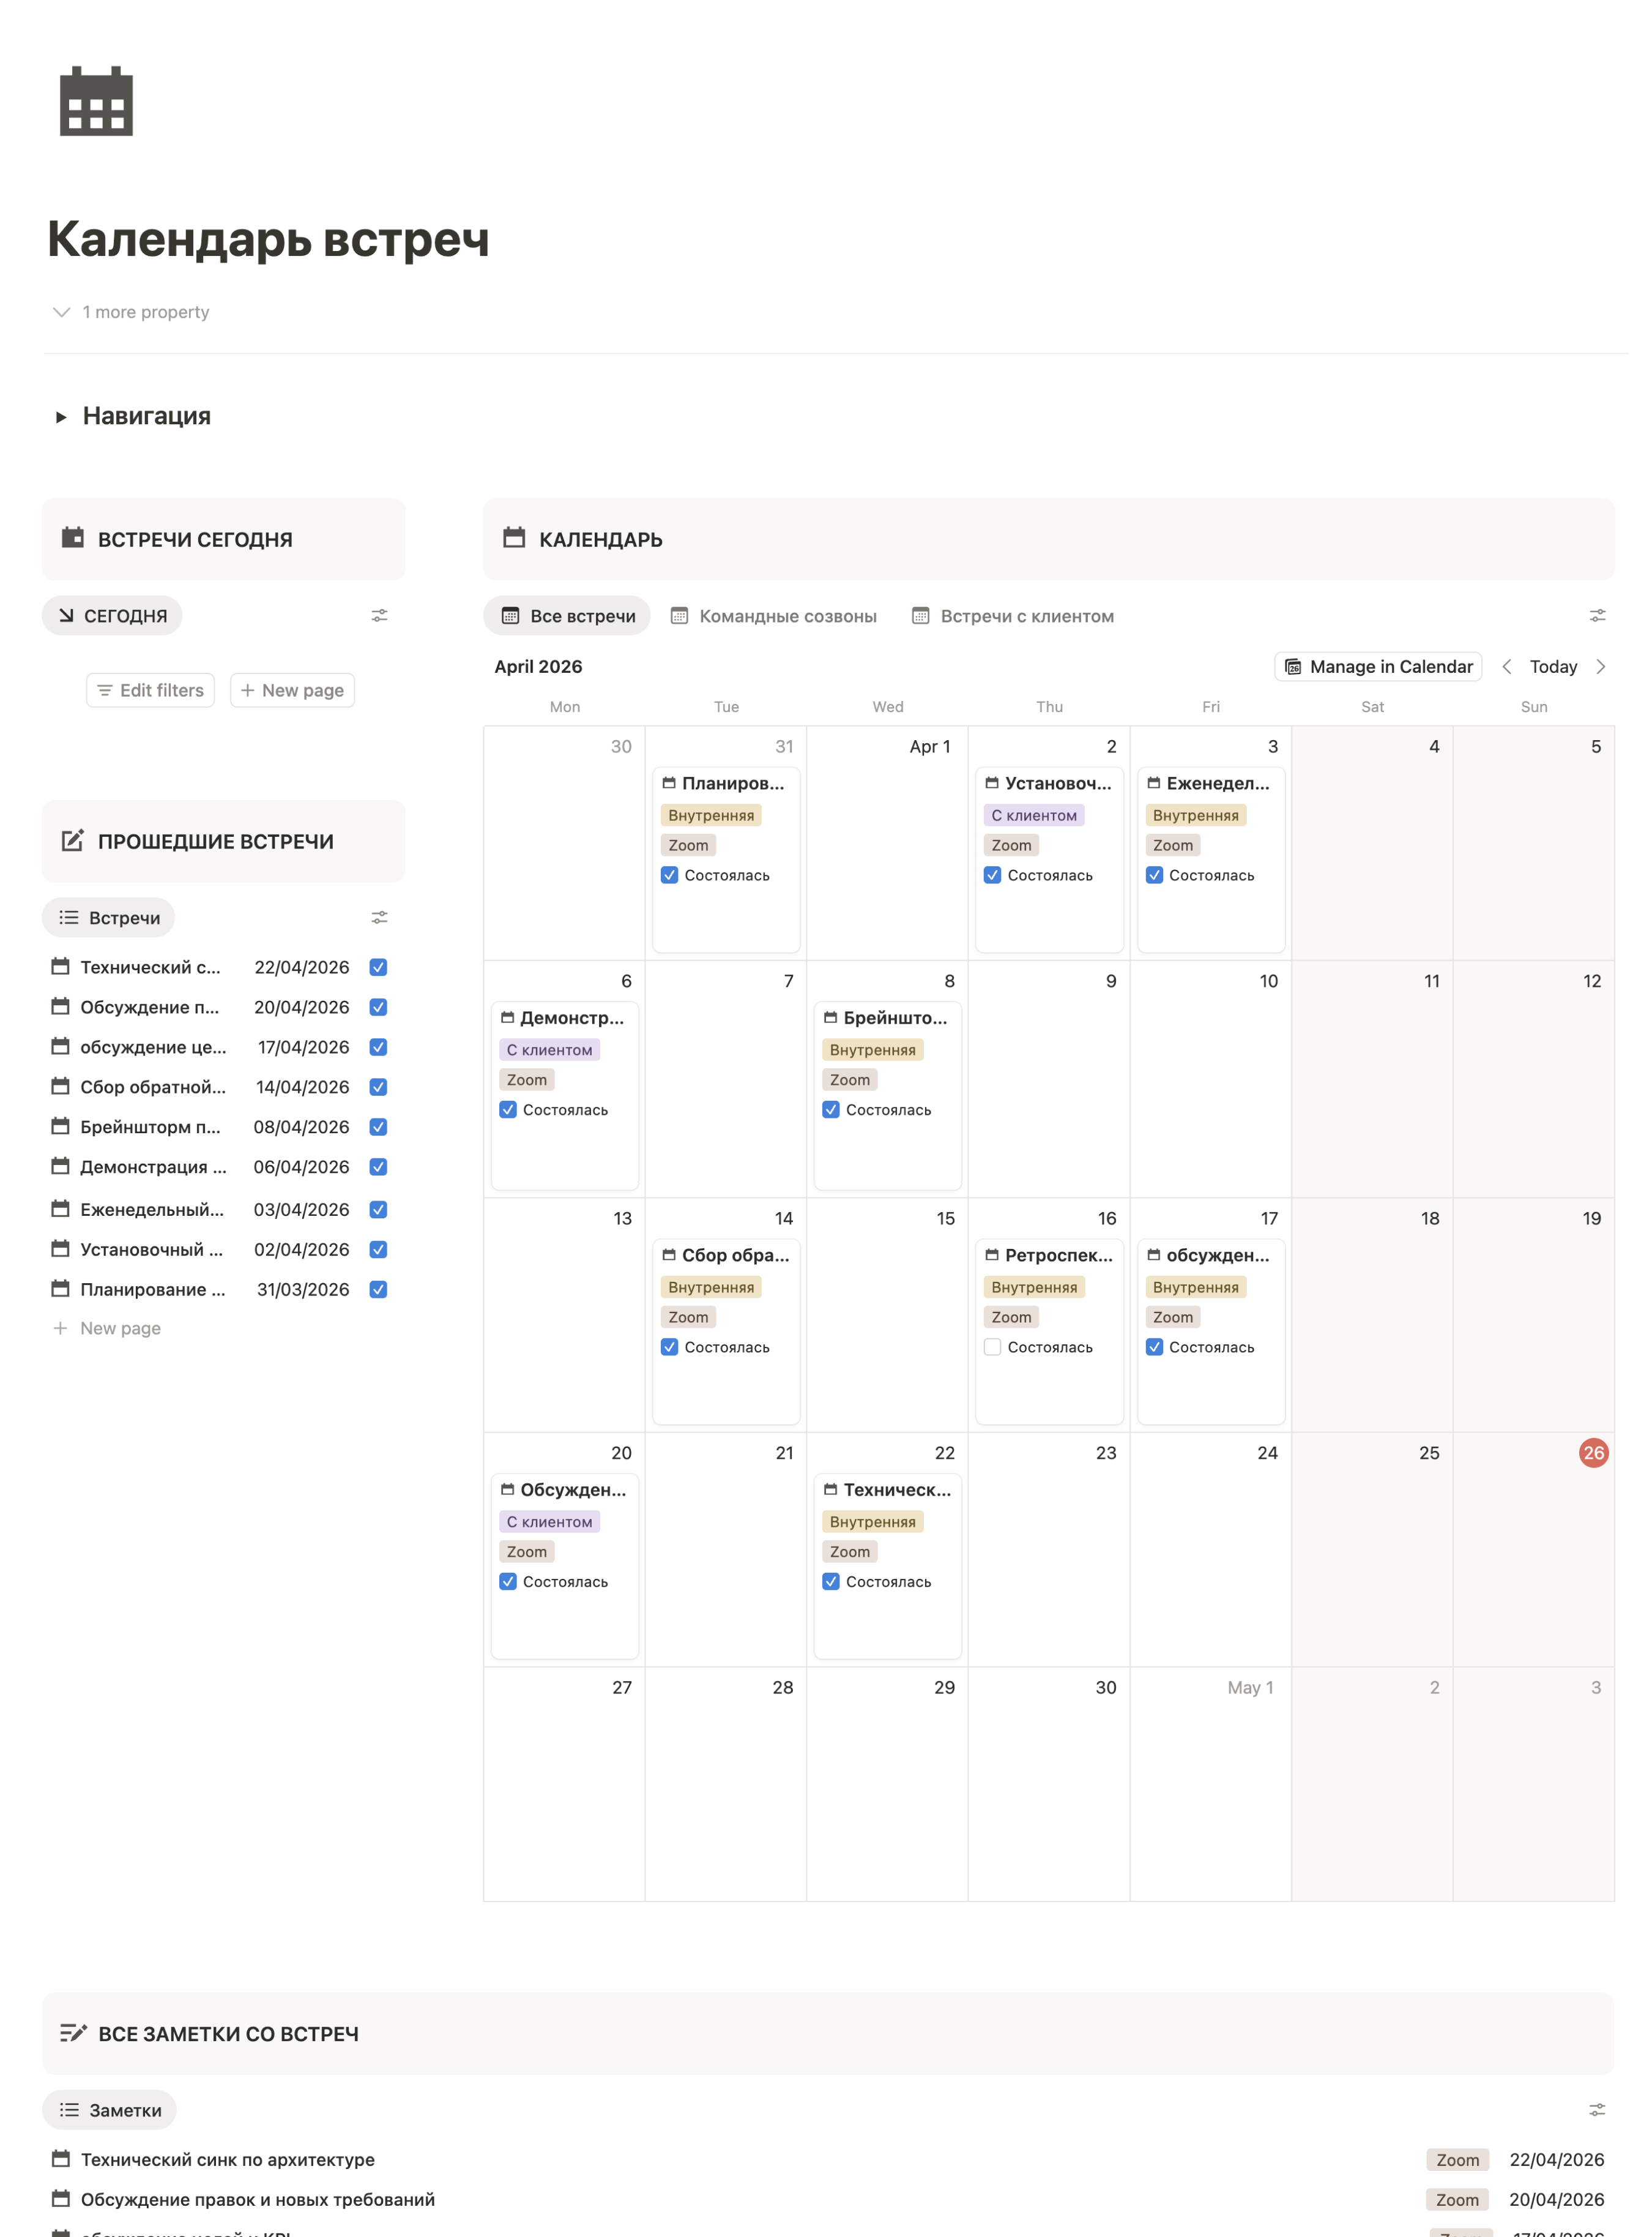1652x2237 pixels.
Task: Click the list icon of the Встречи view
Action: click(69, 916)
